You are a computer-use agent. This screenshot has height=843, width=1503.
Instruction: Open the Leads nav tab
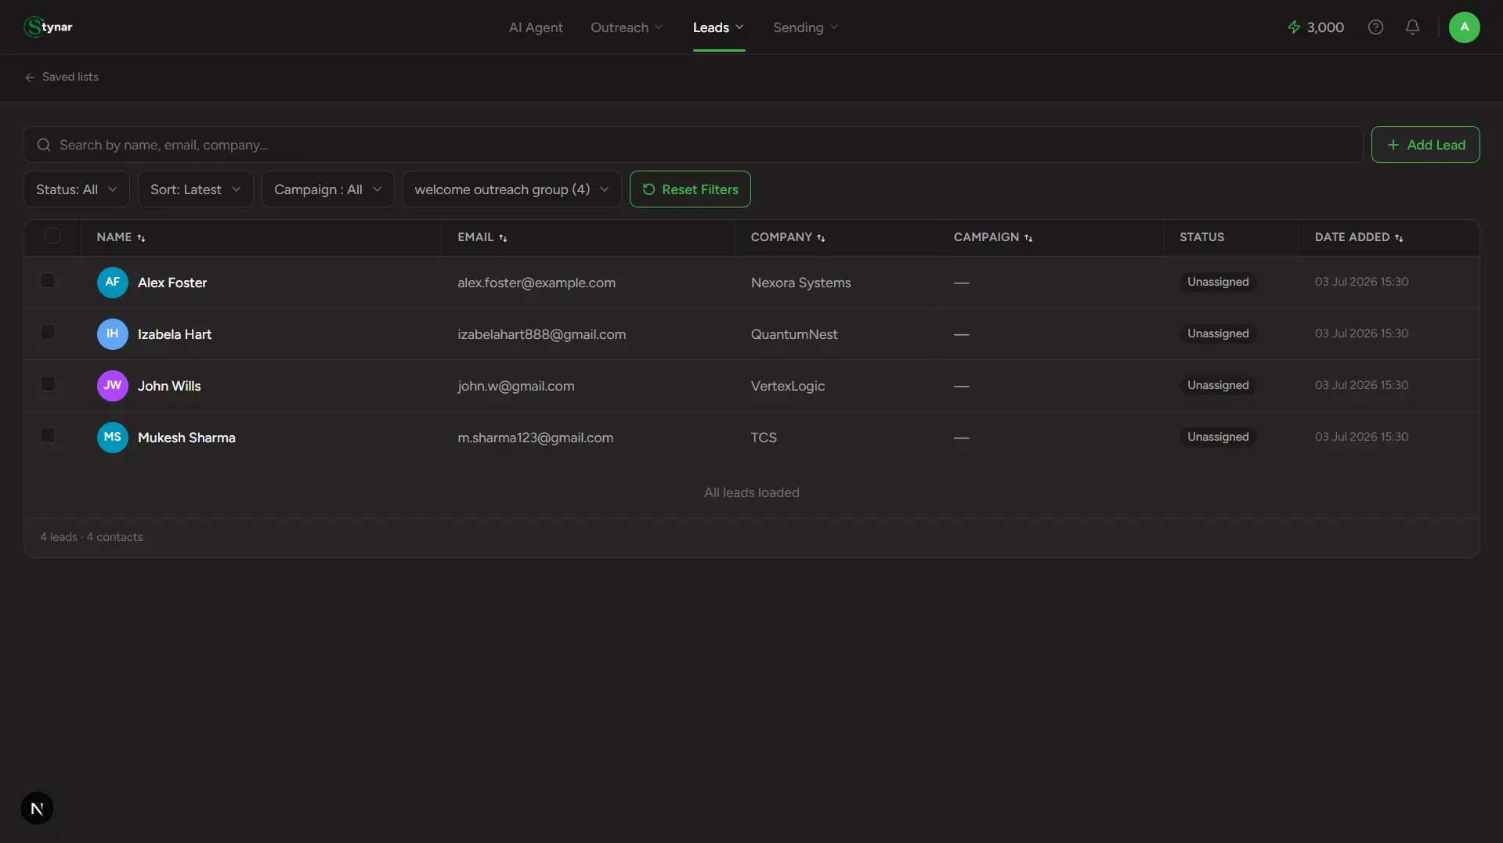(x=719, y=27)
